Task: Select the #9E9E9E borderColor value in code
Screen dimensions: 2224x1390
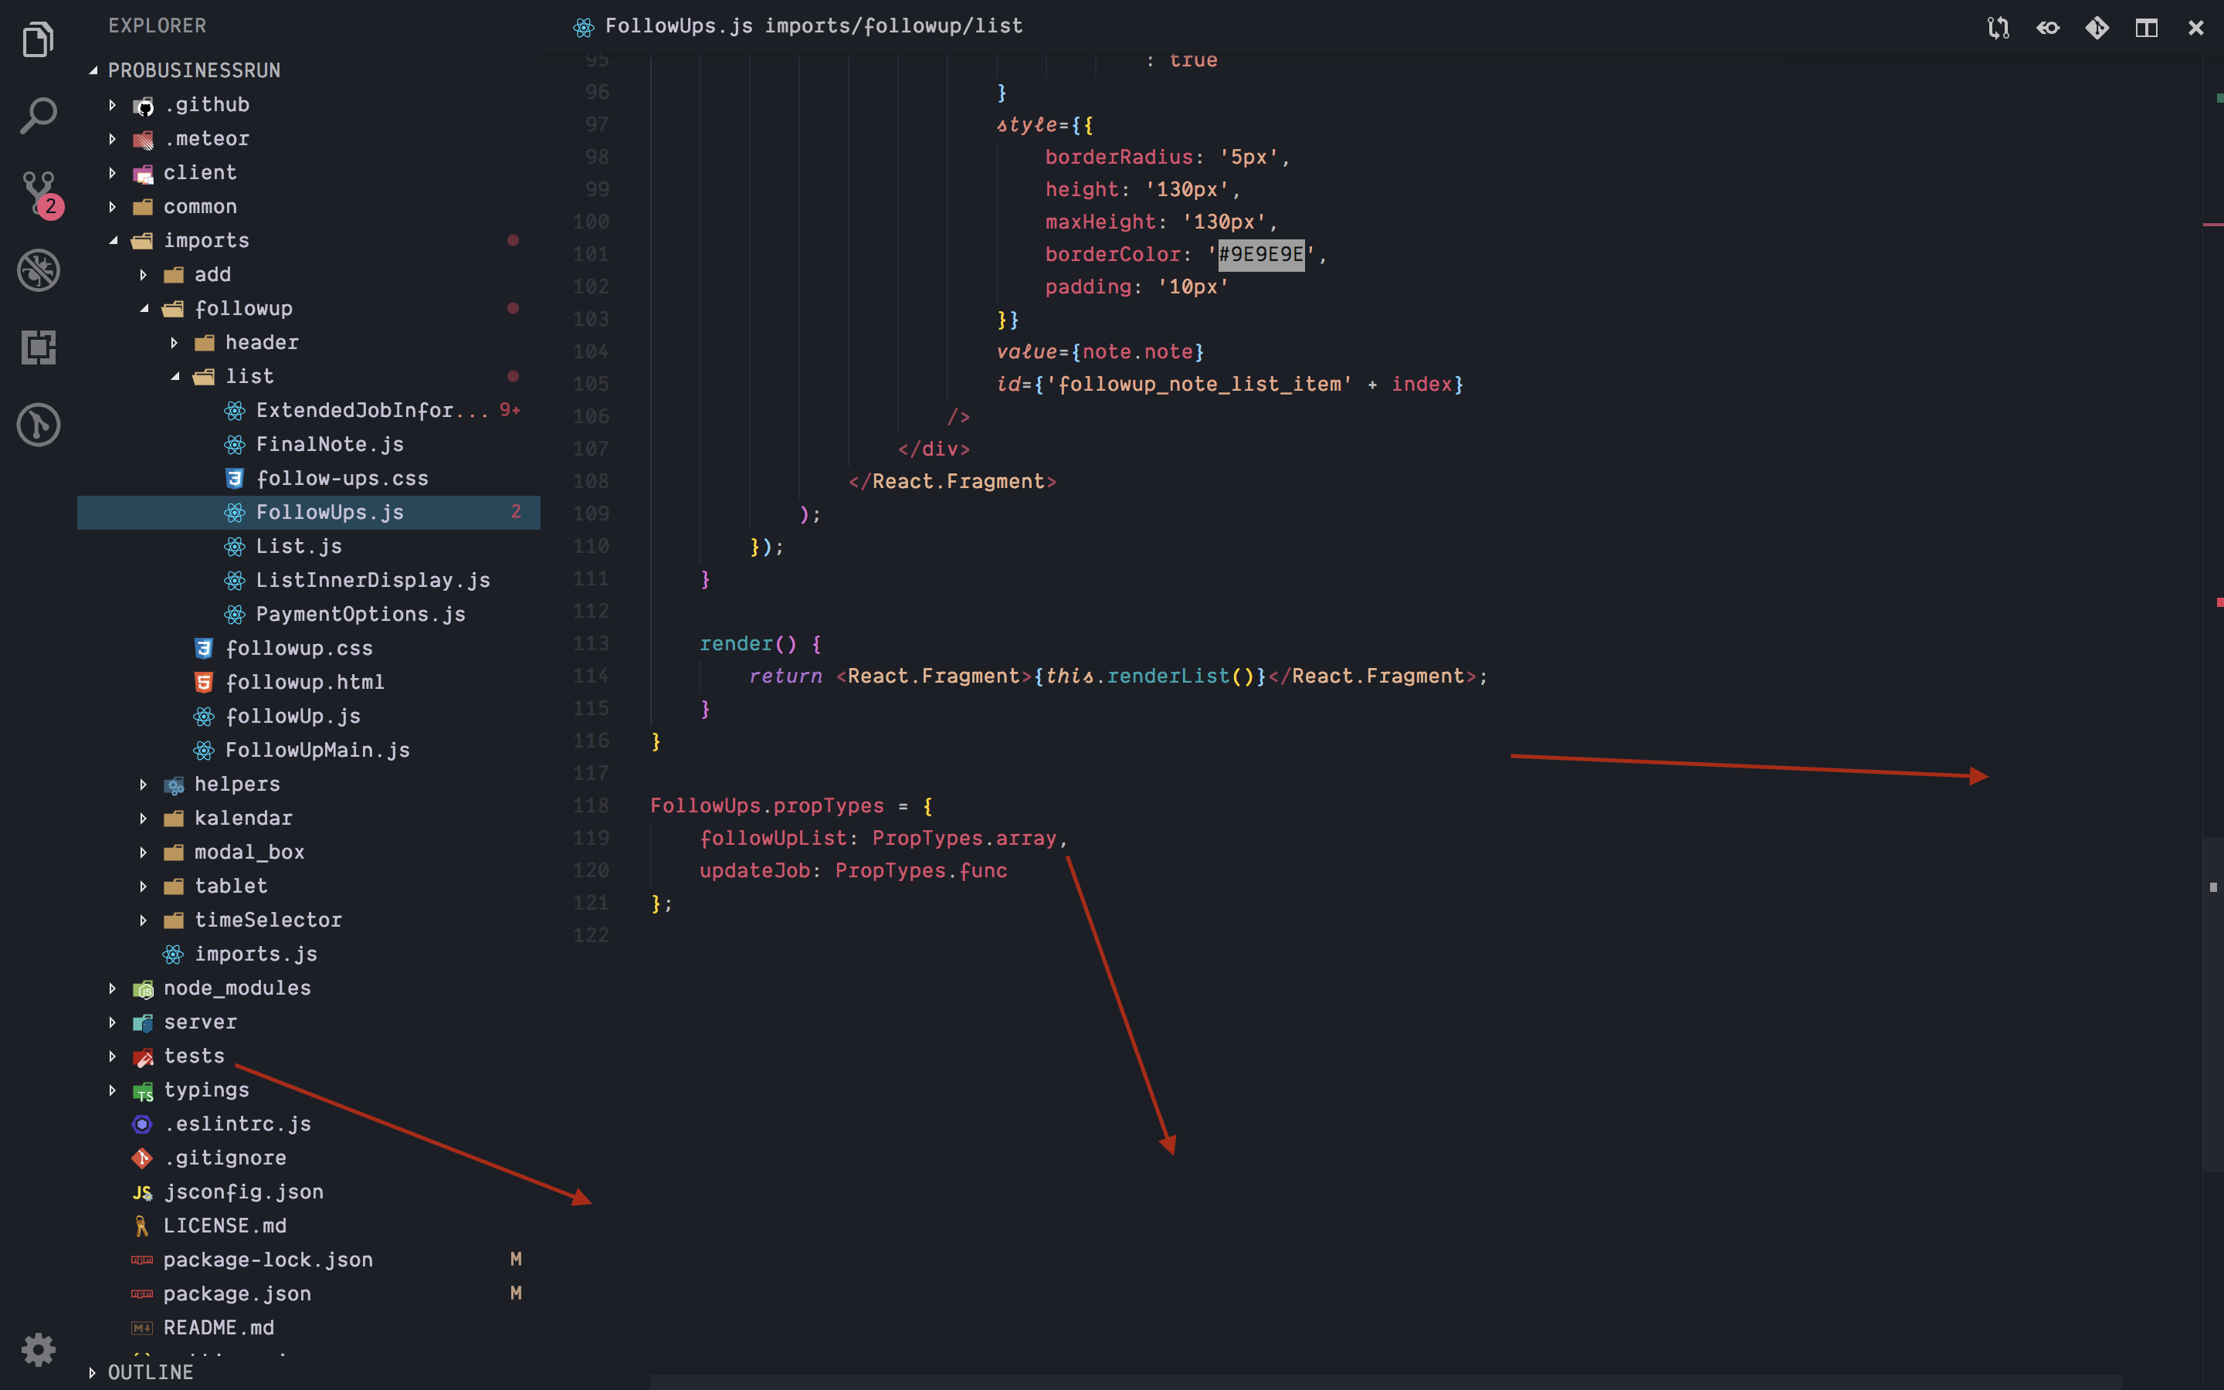Action: coord(1260,255)
